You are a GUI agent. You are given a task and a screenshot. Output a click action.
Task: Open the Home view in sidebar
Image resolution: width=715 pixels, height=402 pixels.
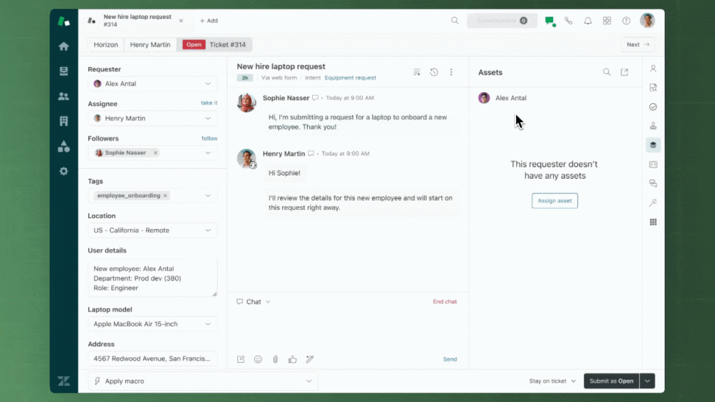point(64,47)
